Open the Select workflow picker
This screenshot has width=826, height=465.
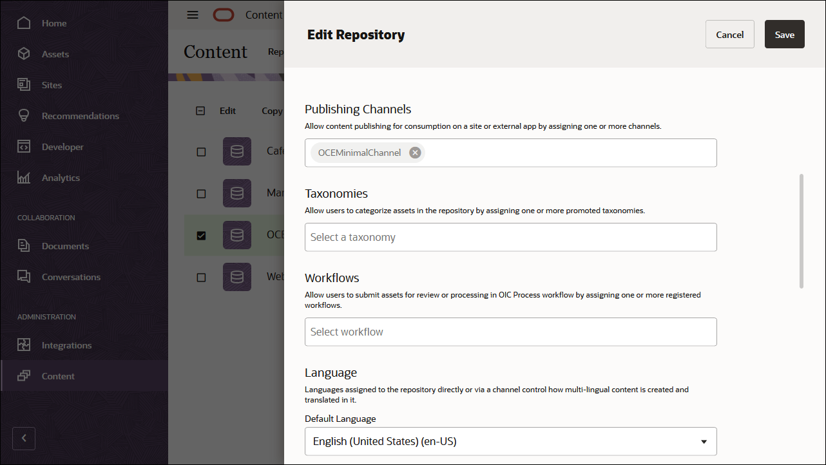(510, 332)
